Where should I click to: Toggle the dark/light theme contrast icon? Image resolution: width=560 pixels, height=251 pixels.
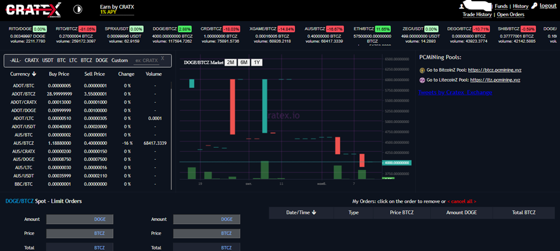[78, 9]
